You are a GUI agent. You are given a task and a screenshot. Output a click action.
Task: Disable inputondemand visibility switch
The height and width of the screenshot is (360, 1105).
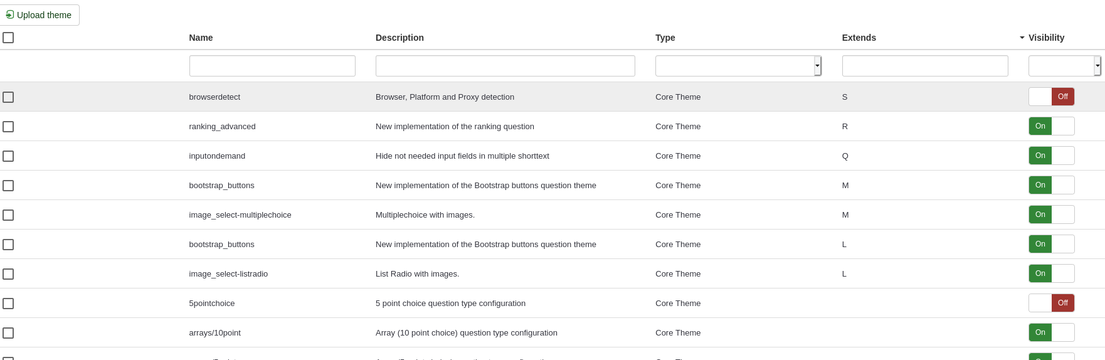pos(1051,156)
